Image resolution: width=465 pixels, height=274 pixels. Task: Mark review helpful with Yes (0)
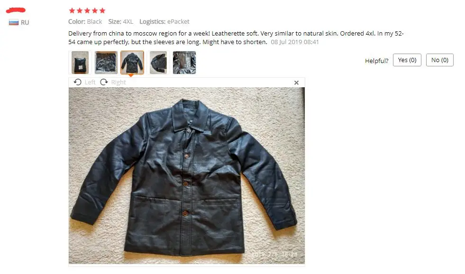click(407, 60)
